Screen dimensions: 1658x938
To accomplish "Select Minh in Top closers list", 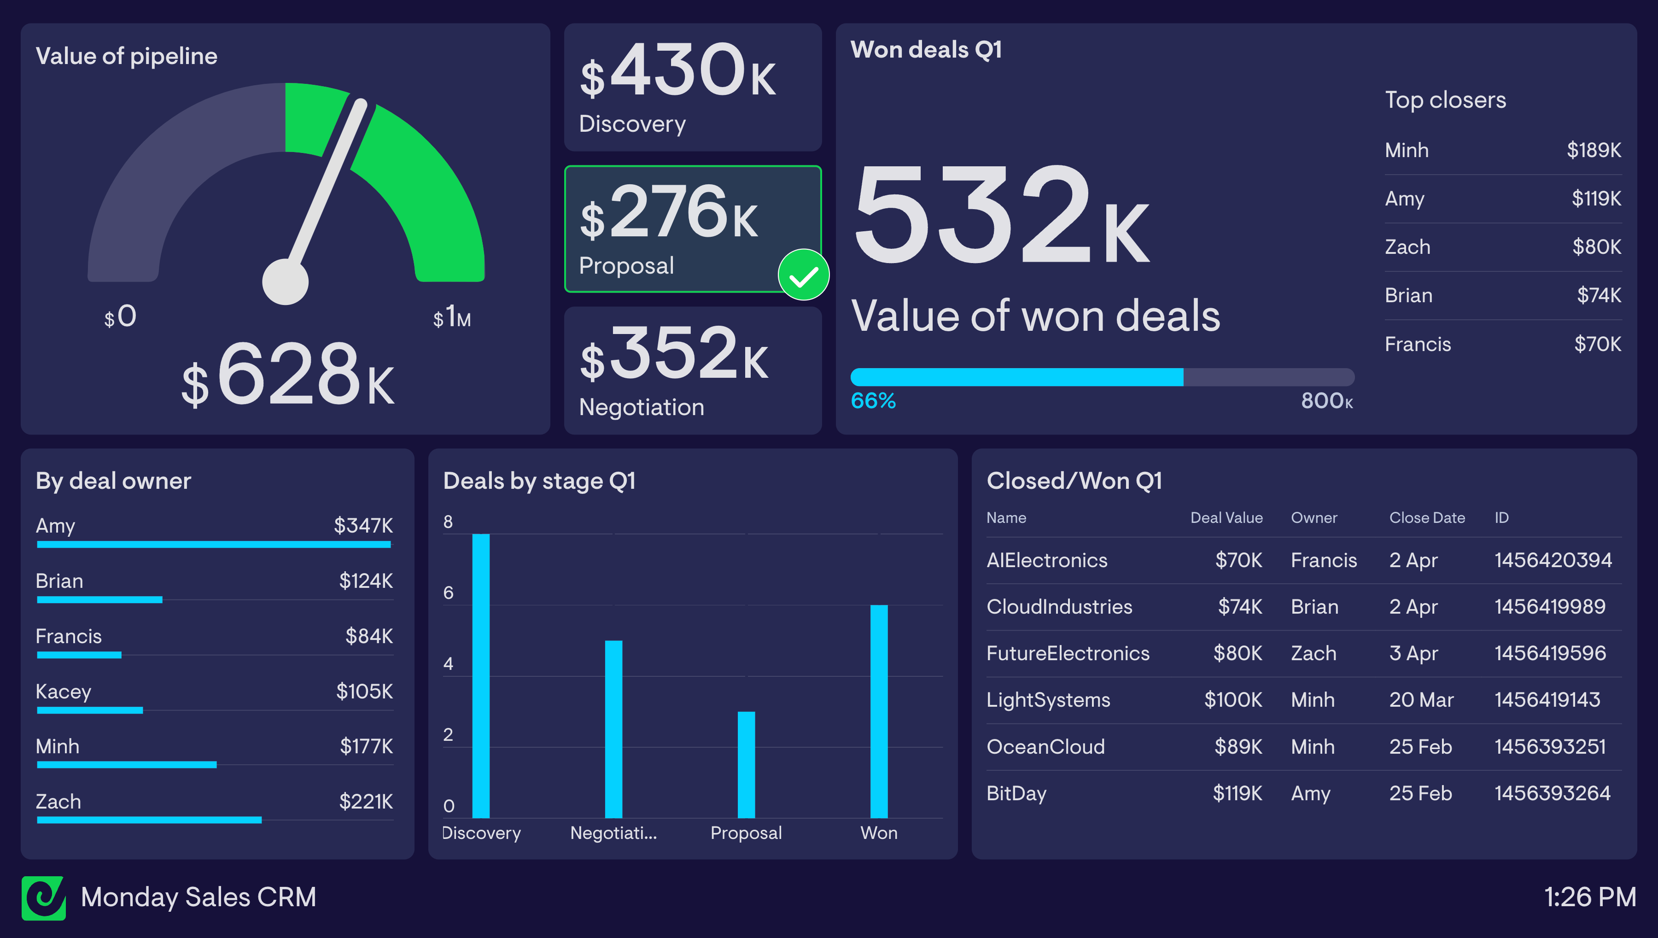I will (1406, 150).
